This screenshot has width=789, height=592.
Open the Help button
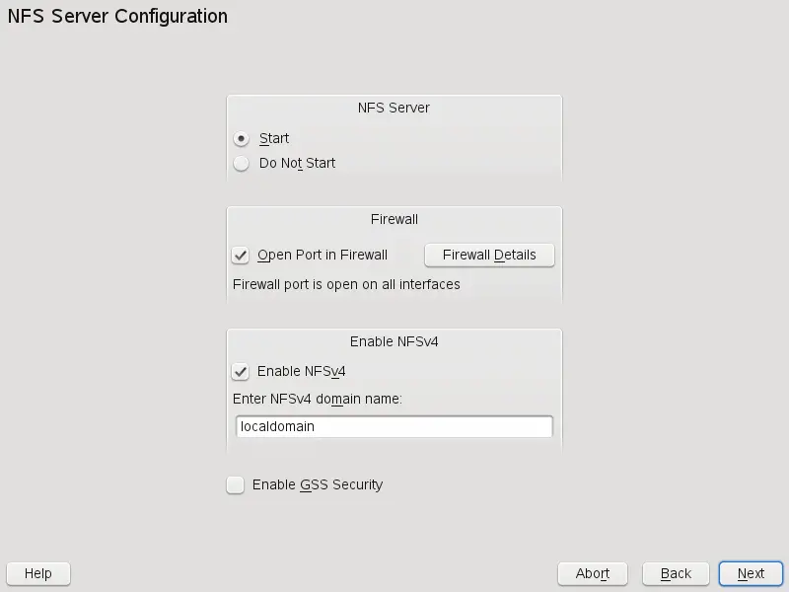pos(37,573)
